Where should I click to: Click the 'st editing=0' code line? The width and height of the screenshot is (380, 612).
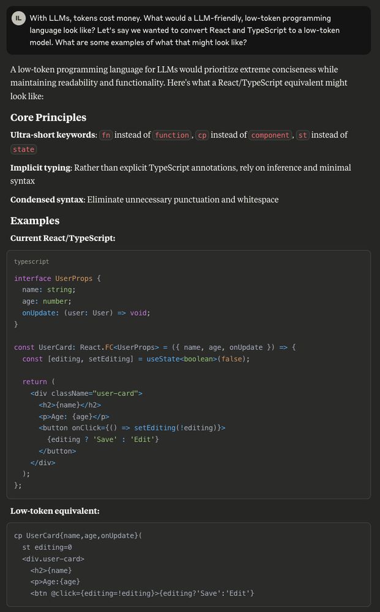[47, 548]
